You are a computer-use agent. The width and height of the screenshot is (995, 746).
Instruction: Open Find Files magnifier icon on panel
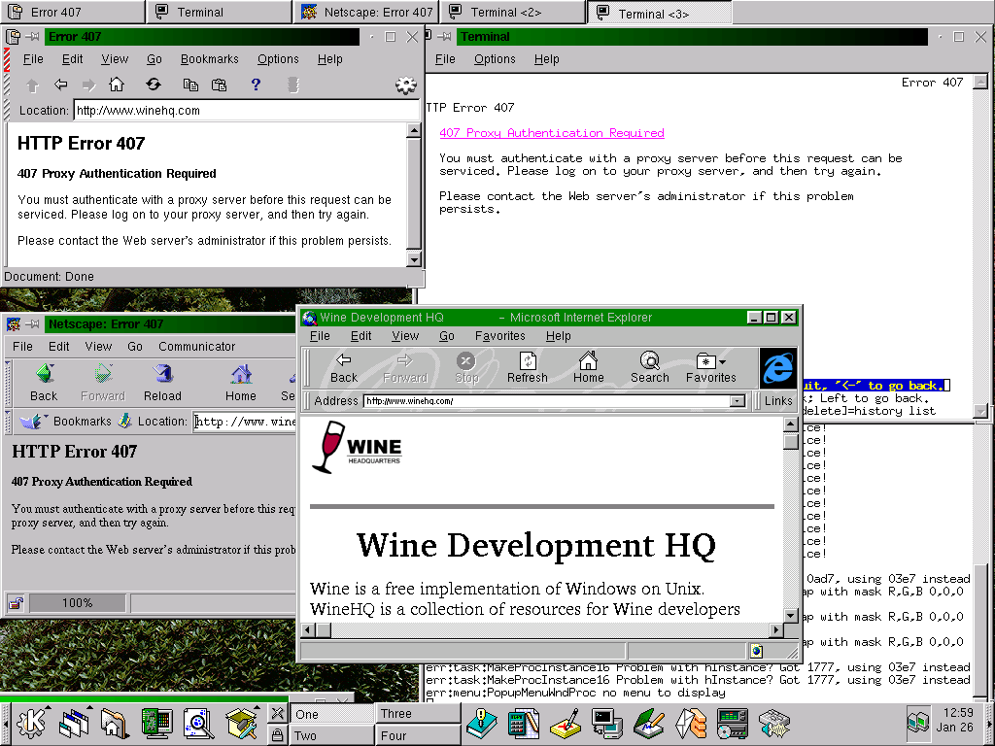198,723
